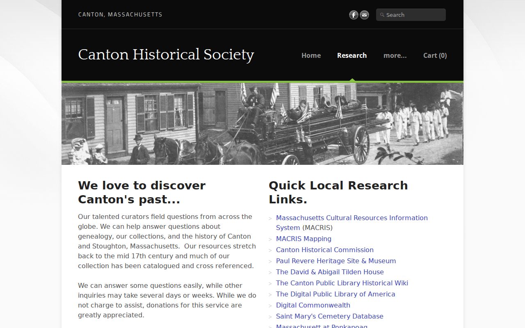
Task: Open the Facebook icon link
Action: coord(354,15)
